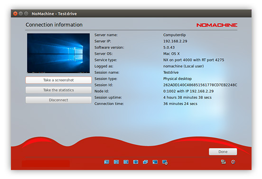
Task: Click the round power icon at bottom right
Action: pyautogui.click(x=233, y=162)
